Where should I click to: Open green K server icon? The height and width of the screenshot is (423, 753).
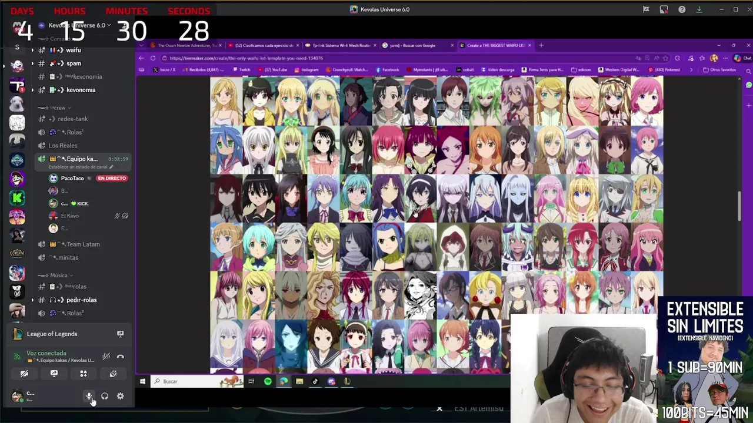click(17, 197)
